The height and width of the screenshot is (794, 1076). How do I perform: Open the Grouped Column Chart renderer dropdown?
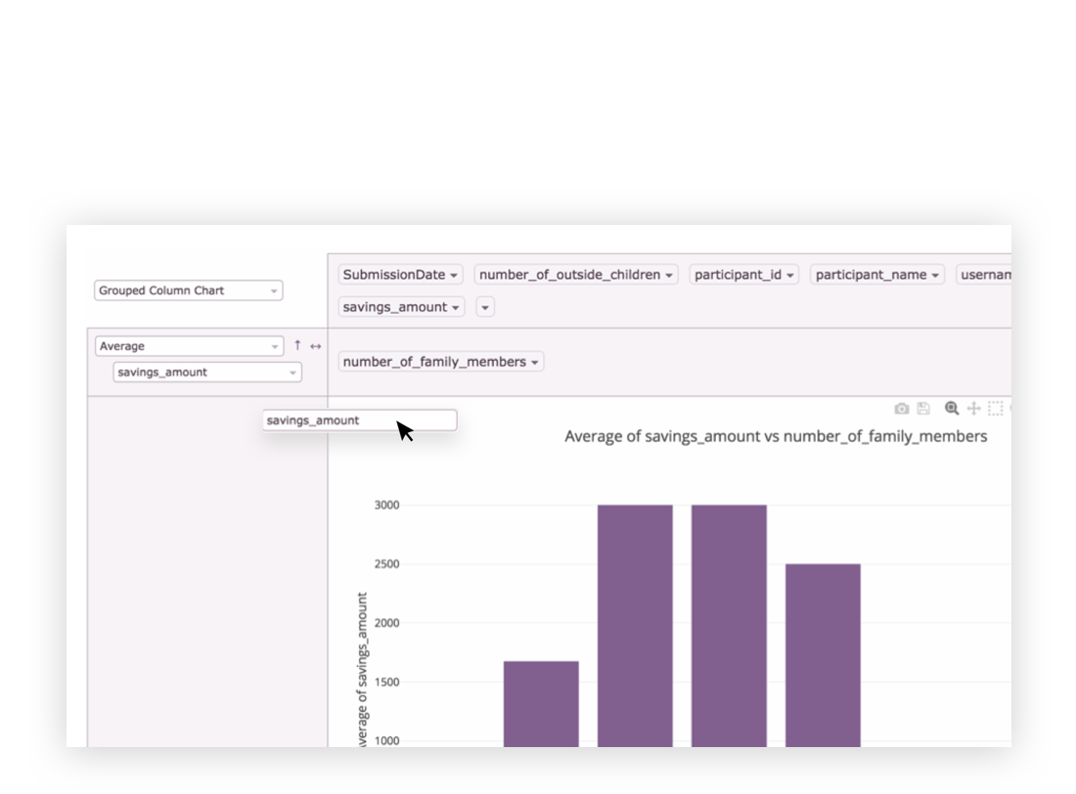(189, 290)
